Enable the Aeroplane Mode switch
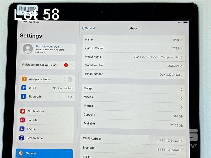211x158 pixels. [x=68, y=80]
